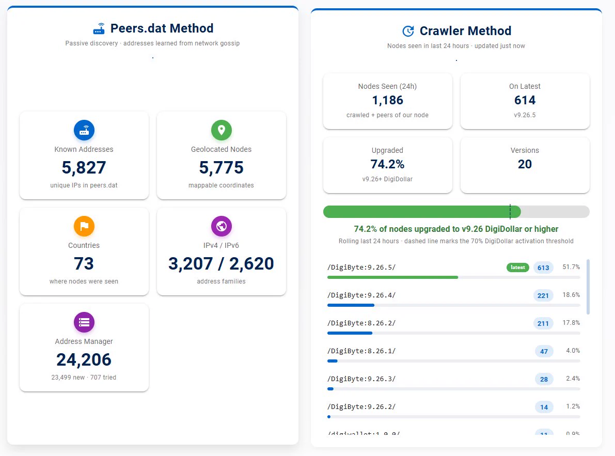The image size is (615, 456).
Task: Select the /DigiByte:9.26.5/ version row
Action: [x=454, y=270]
